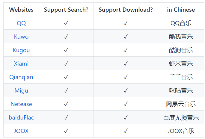
Task: Click the Websites column header
Action: click(21, 10)
